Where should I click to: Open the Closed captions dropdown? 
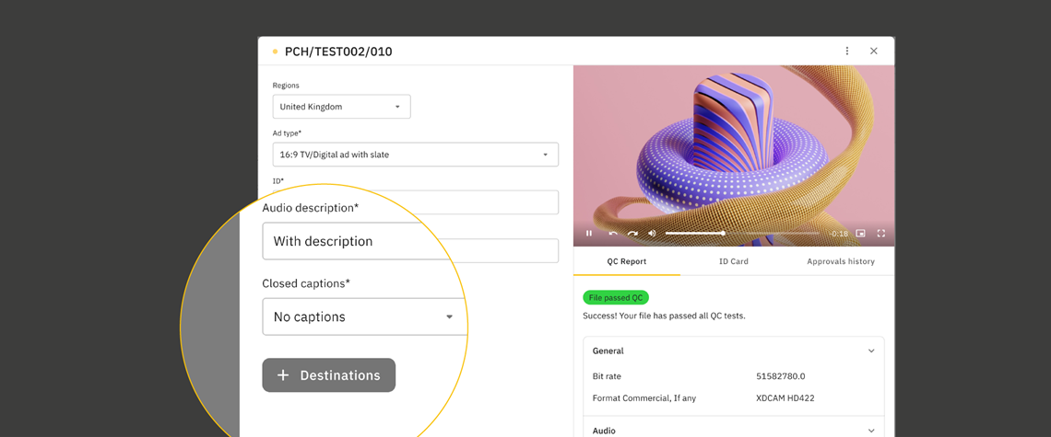(364, 316)
